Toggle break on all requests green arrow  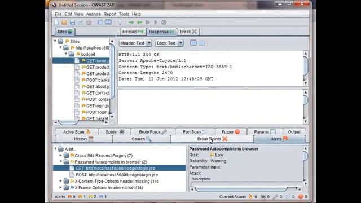(131, 23)
